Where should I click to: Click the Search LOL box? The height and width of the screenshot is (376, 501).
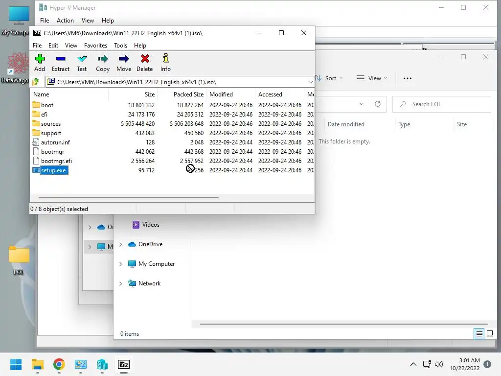pos(442,104)
